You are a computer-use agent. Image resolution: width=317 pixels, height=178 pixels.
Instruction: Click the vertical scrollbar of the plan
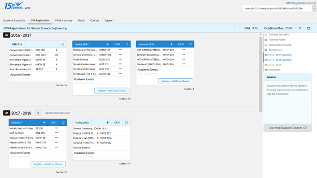click(260, 75)
